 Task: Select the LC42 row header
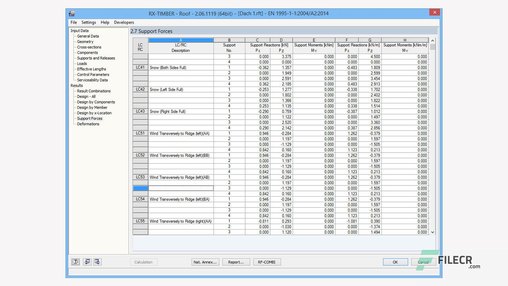[140, 89]
